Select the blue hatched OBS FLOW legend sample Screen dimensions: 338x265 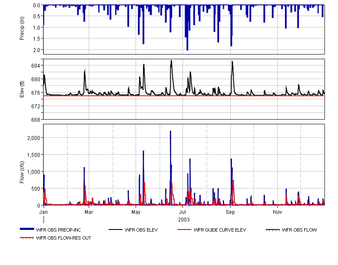click(273, 230)
